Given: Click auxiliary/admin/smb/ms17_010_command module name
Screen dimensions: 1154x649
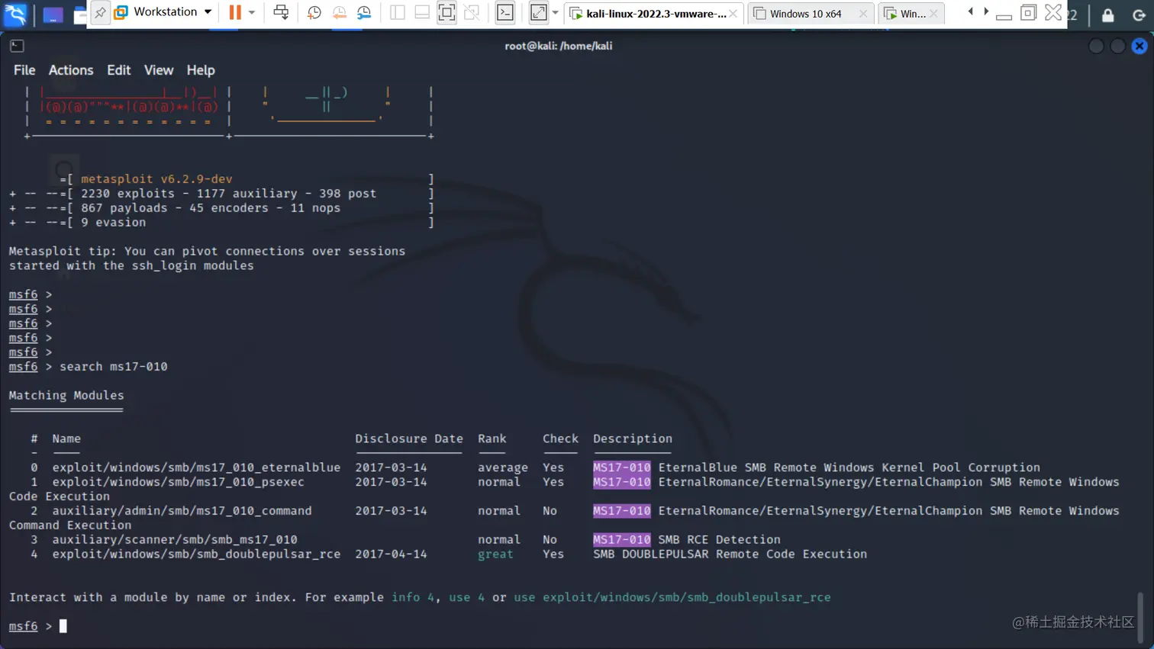Looking at the screenshot, I should [x=182, y=511].
